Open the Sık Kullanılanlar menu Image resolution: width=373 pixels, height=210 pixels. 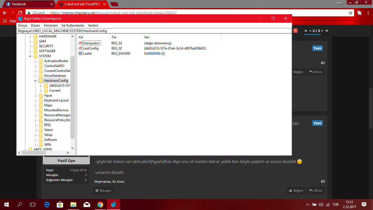(x=73, y=25)
